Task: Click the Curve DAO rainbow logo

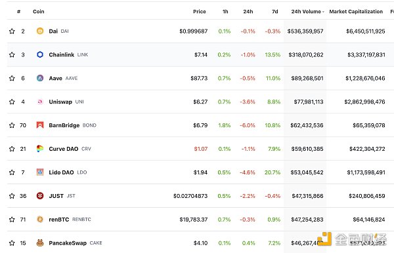Action: coord(40,149)
